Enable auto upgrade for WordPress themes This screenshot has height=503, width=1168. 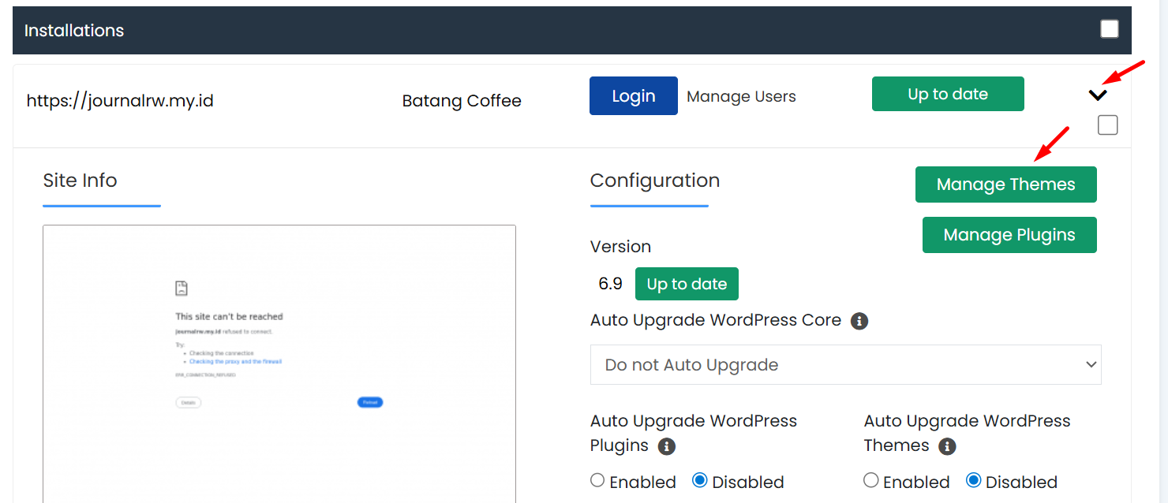(x=871, y=481)
